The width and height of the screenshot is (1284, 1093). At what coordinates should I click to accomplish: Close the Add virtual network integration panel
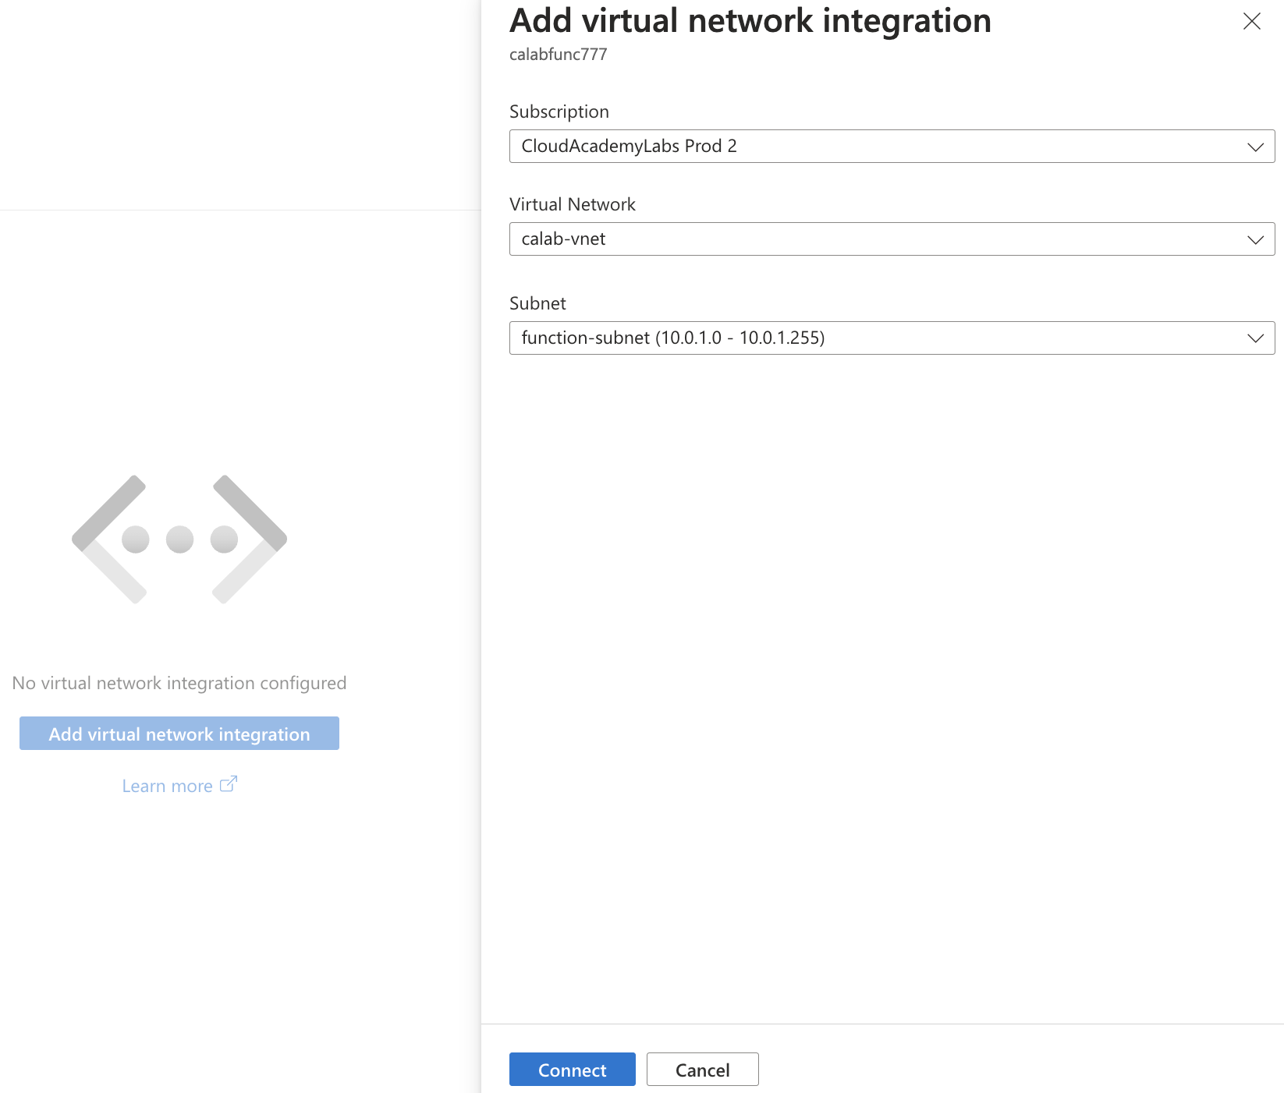click(x=1251, y=22)
